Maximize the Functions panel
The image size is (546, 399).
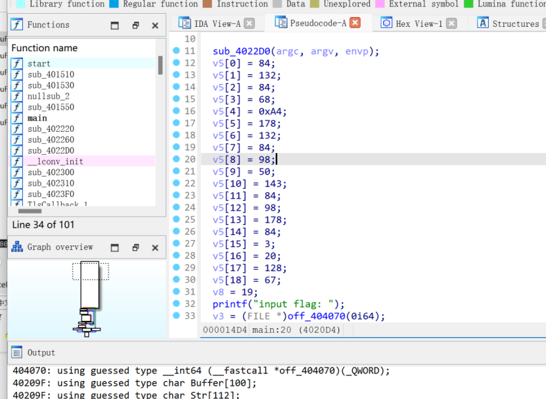[x=114, y=26]
